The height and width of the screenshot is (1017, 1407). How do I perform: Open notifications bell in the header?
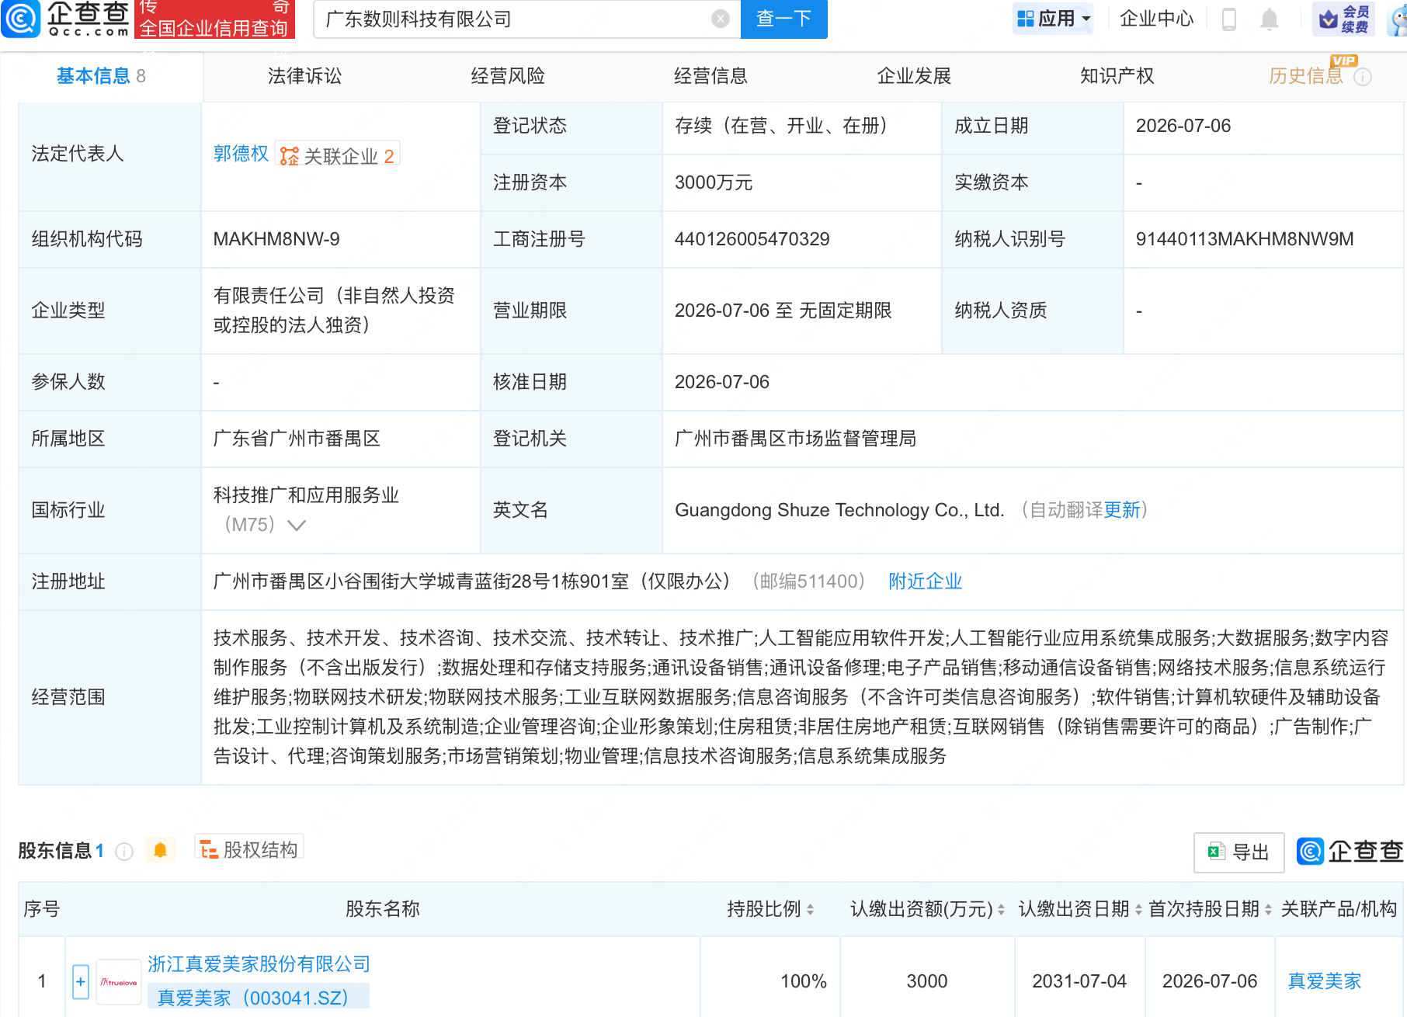(1269, 19)
